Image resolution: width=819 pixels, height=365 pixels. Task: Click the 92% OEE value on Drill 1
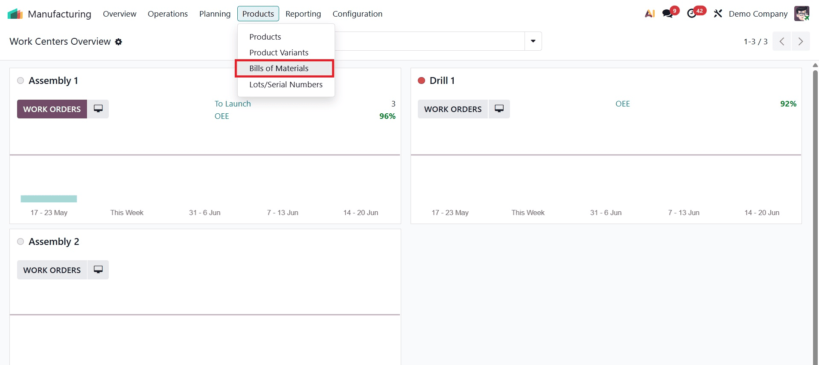[788, 103]
